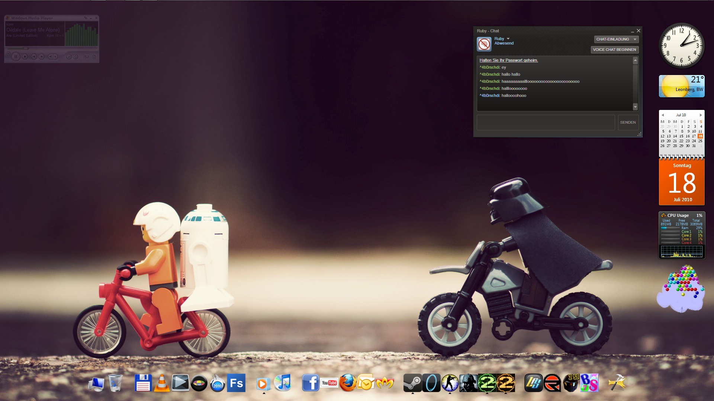Launch Portal from the dock
This screenshot has height=401, width=714.
pos(431,382)
